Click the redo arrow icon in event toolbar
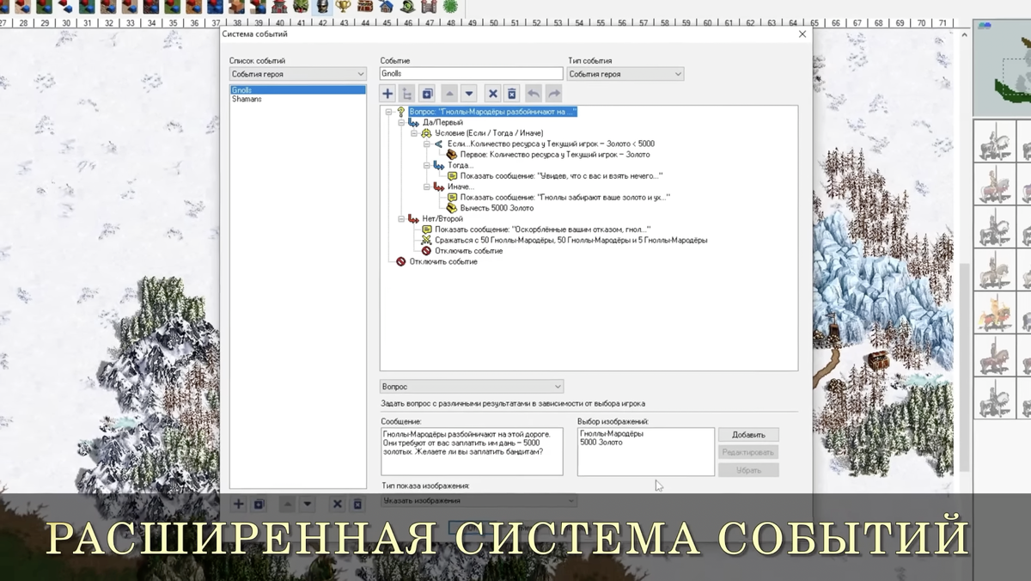The height and width of the screenshot is (581, 1031). click(553, 94)
